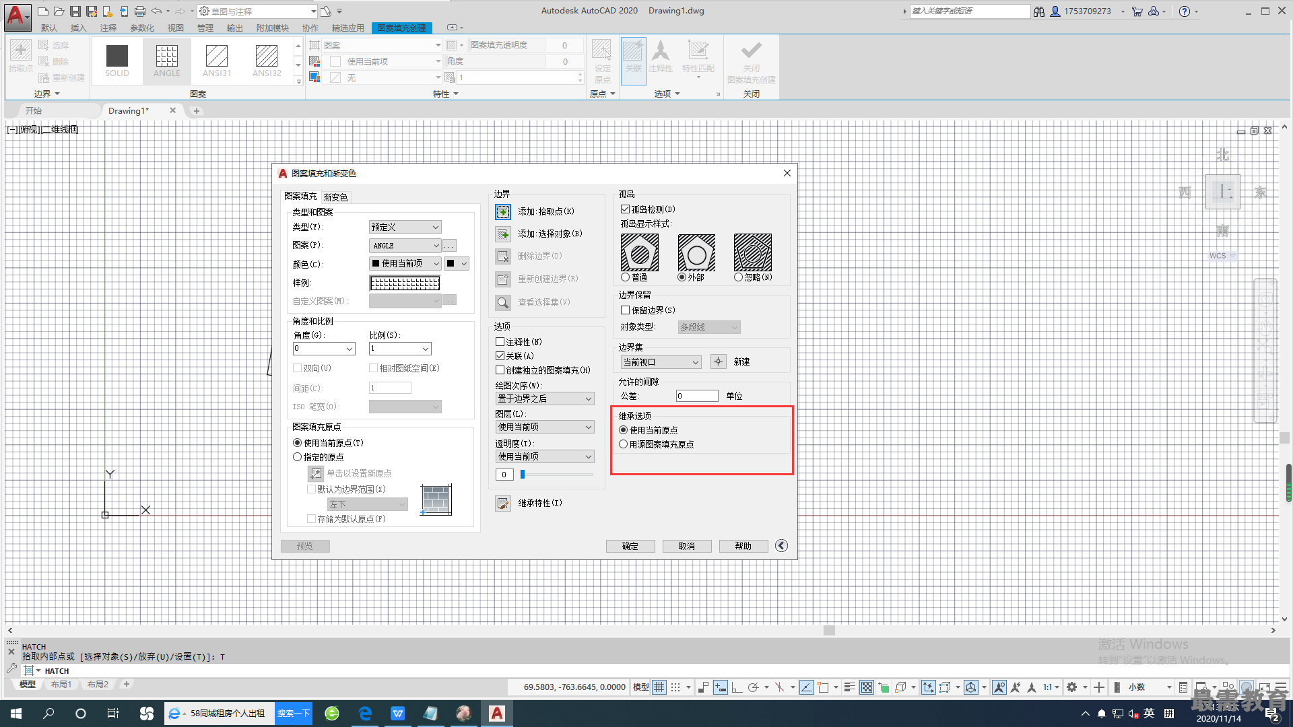Click the Match Properties (特性匹配) ribbon icon

click(698, 57)
